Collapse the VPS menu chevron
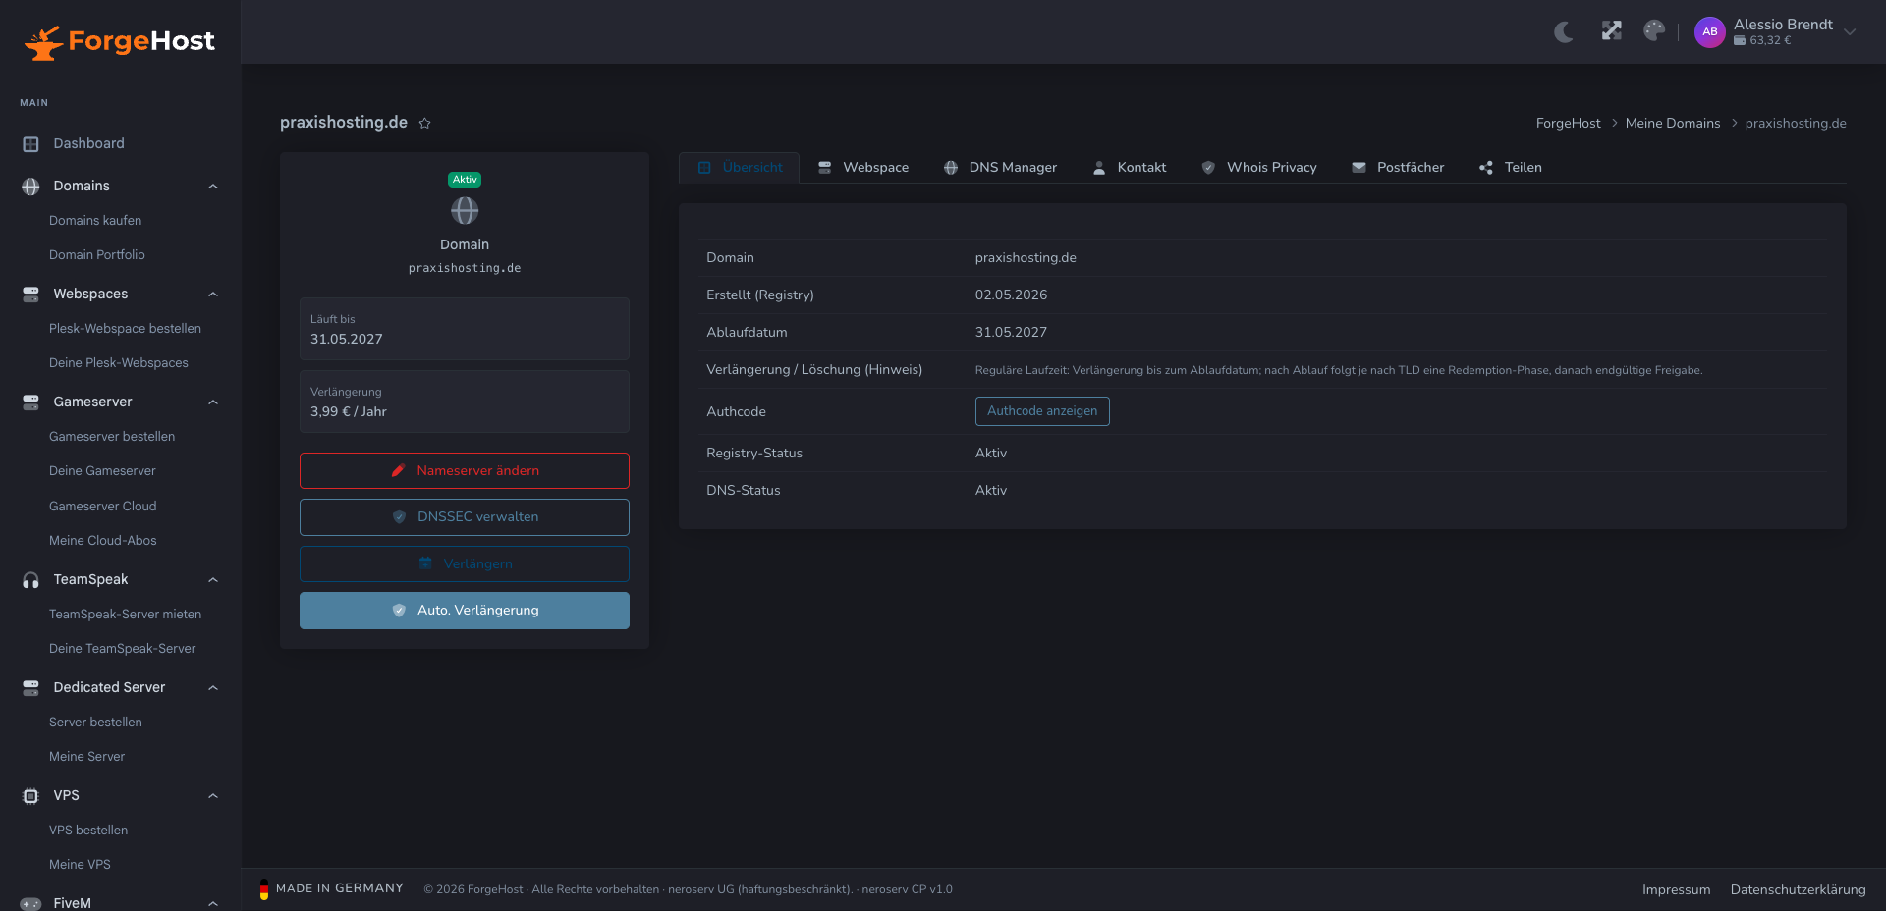The height and width of the screenshot is (911, 1886). pyautogui.click(x=213, y=796)
